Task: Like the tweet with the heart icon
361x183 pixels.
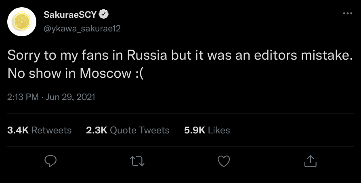Action: coord(223,161)
